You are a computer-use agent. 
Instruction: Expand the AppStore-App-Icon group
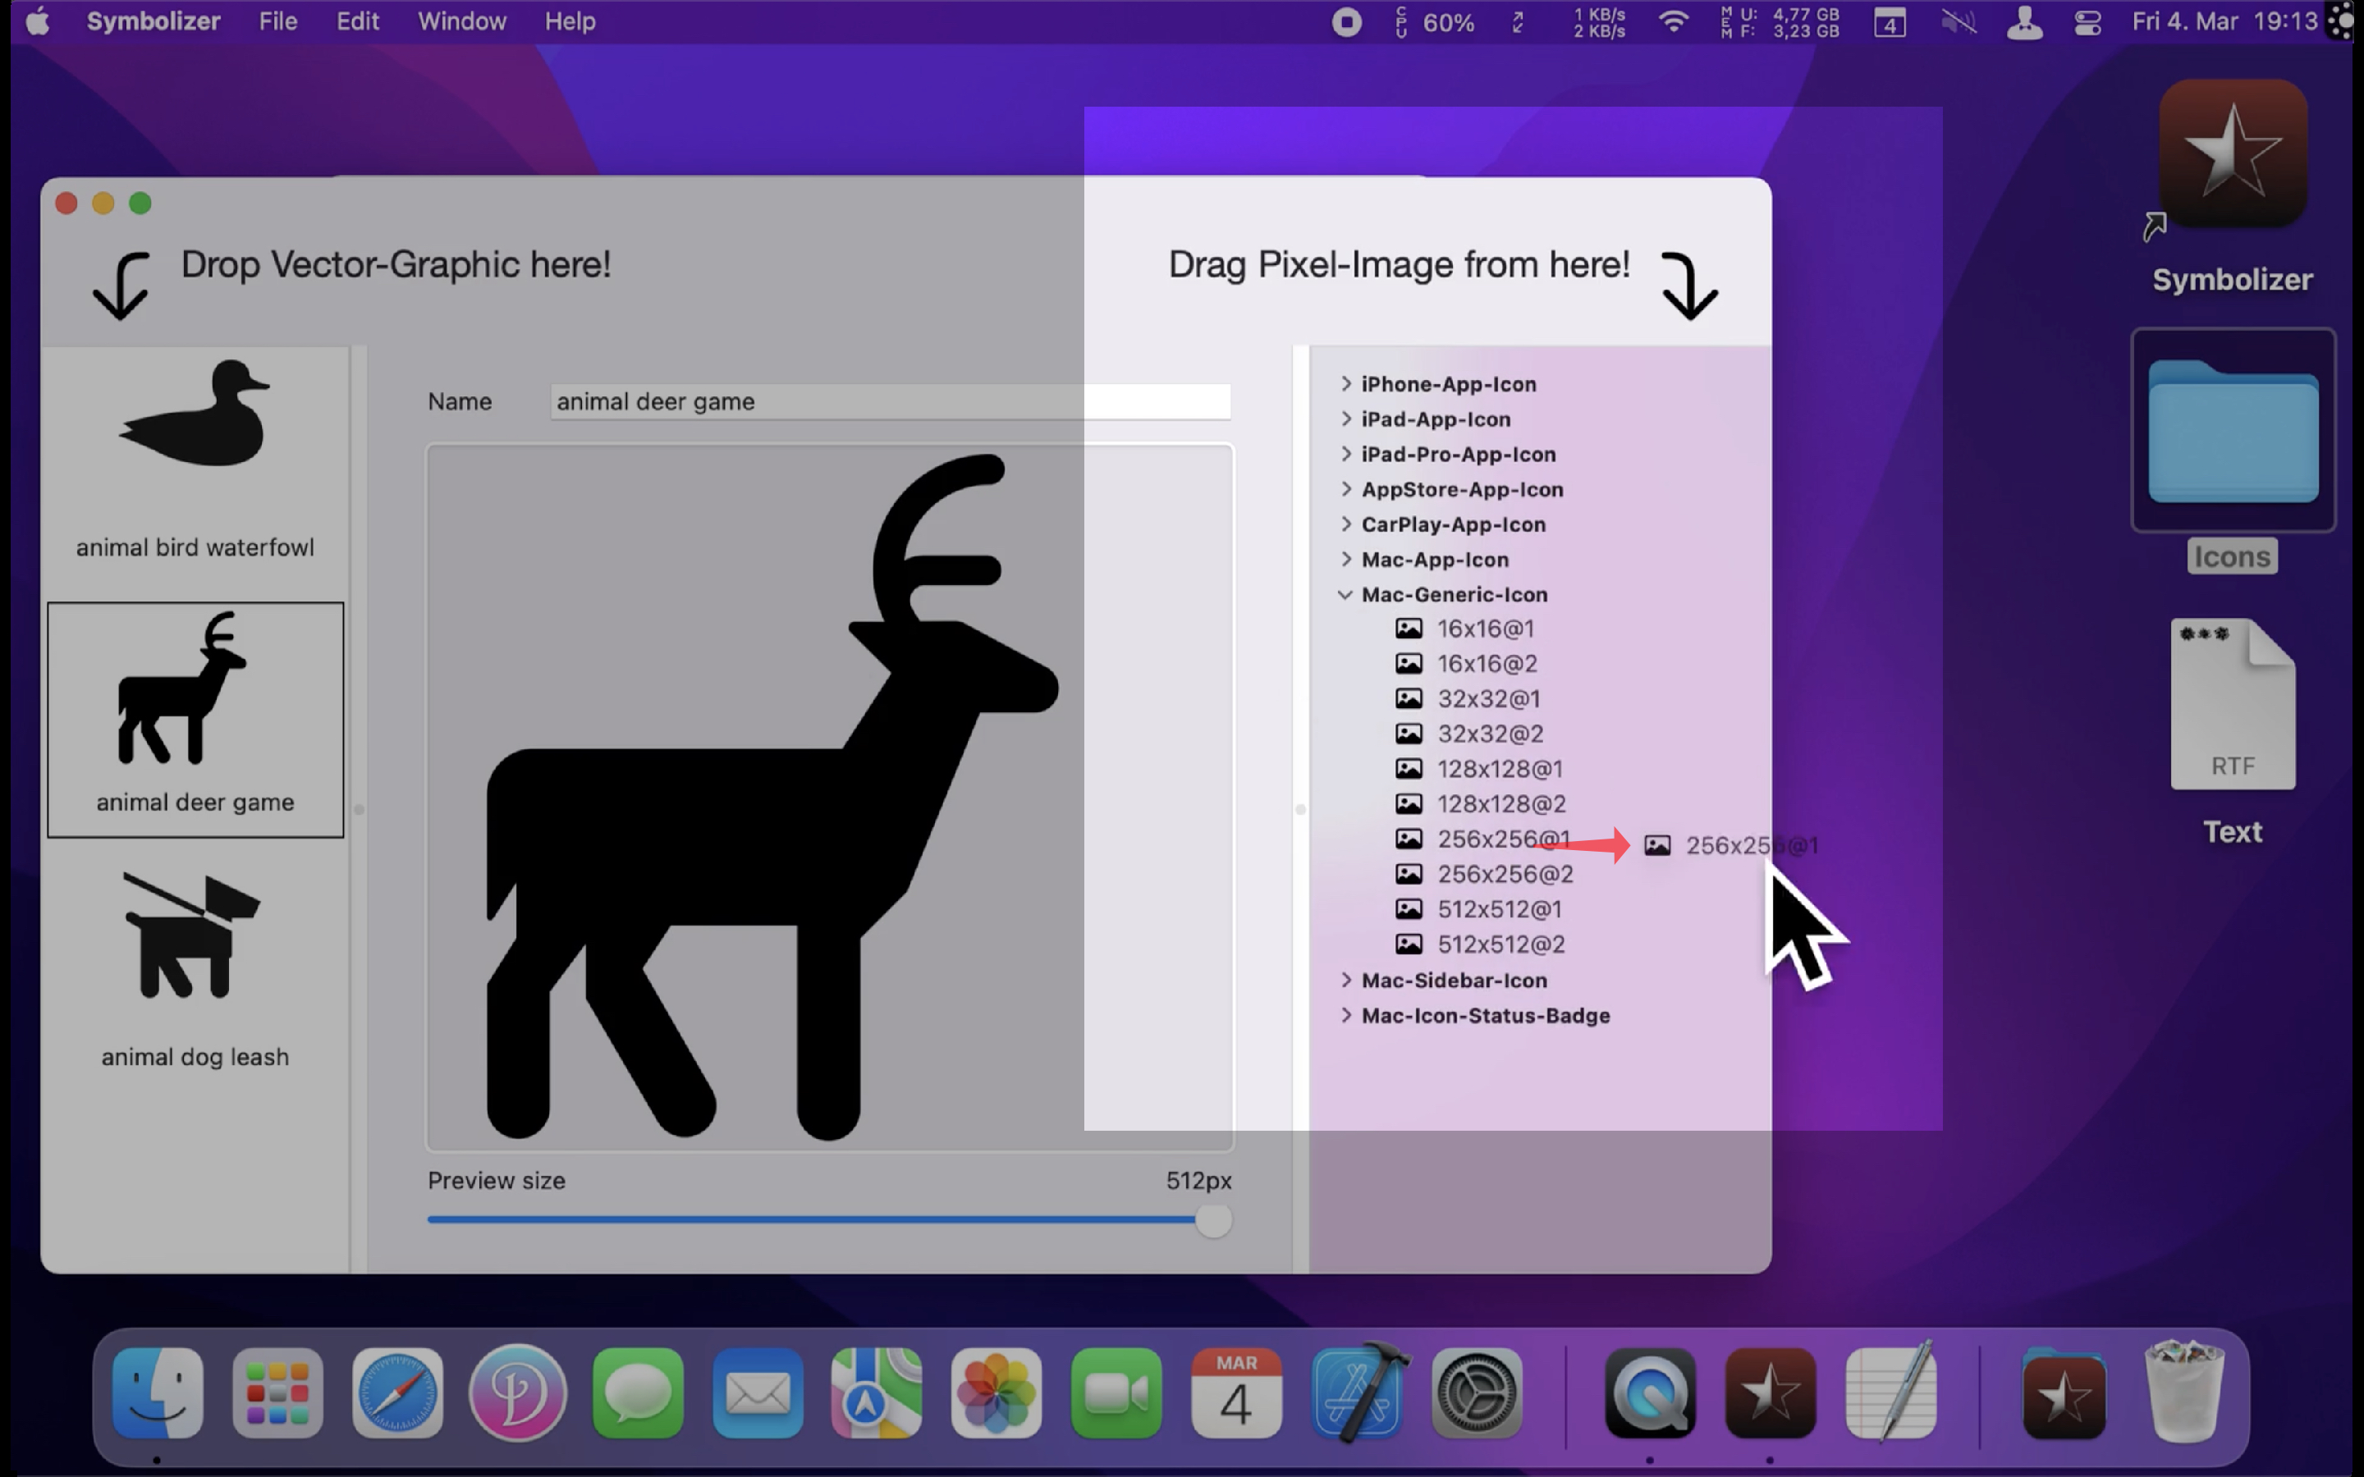click(1345, 489)
